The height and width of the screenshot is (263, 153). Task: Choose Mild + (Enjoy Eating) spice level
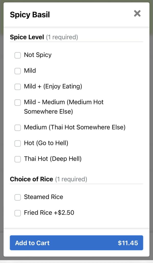point(18,87)
